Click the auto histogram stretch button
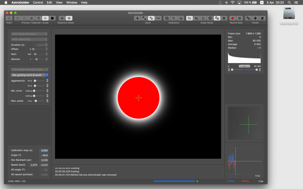This screenshot has height=189, width=303. (x=244, y=66)
